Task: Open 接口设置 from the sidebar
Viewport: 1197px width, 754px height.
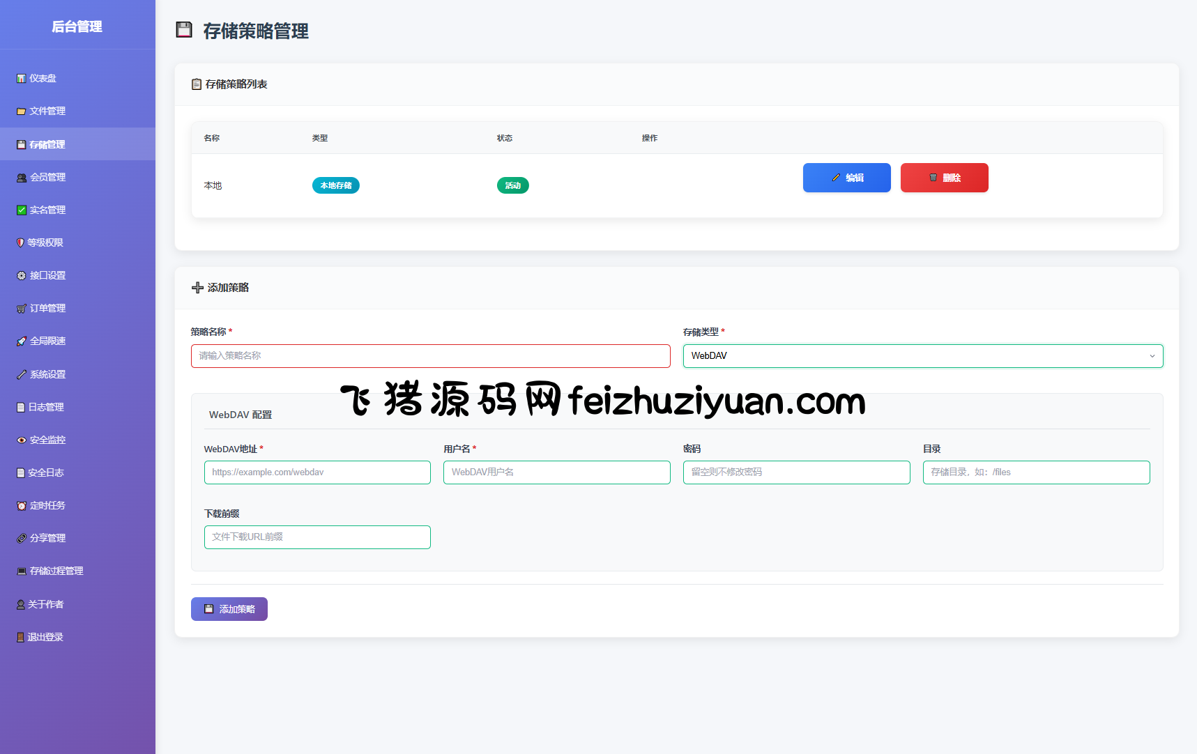Action: tap(47, 276)
